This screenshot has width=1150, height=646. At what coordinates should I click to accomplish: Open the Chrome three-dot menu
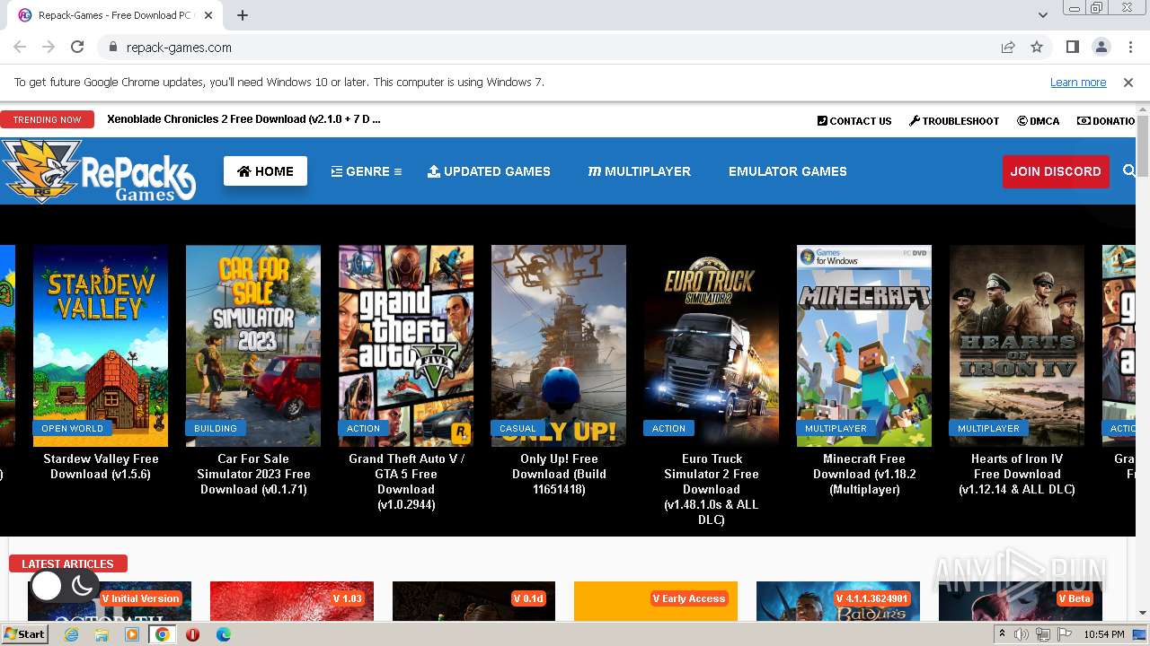1129,48
